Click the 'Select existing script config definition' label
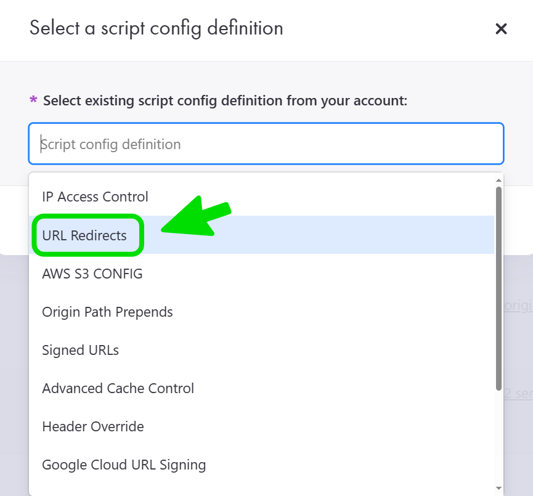Screen dimensions: 533x496 (225, 100)
